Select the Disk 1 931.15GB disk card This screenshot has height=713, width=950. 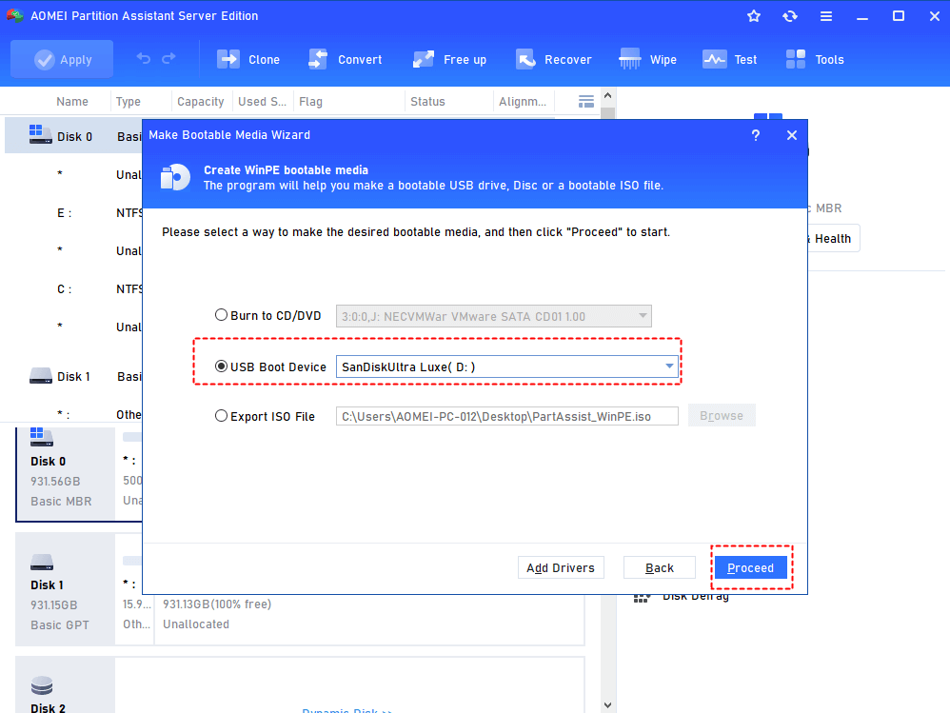pos(66,589)
